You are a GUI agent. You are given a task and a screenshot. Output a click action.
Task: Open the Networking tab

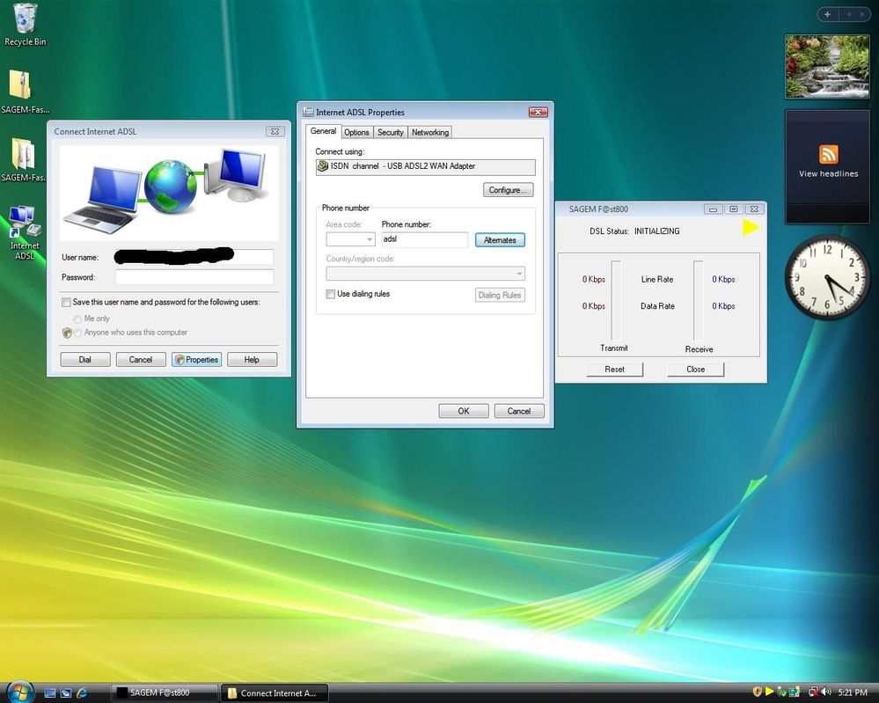pos(430,132)
